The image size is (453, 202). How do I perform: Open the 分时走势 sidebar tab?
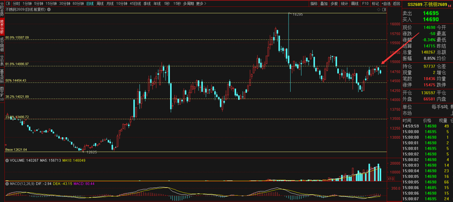click(2, 9)
